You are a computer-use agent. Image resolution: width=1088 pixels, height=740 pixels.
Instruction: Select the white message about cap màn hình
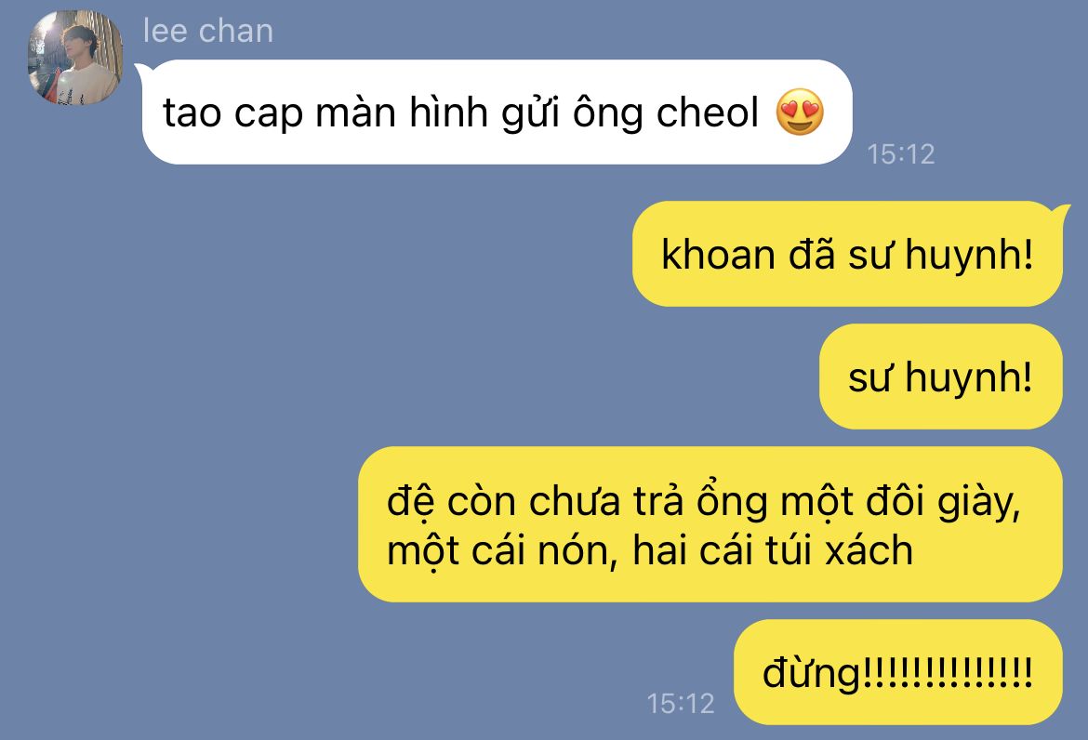point(498,112)
